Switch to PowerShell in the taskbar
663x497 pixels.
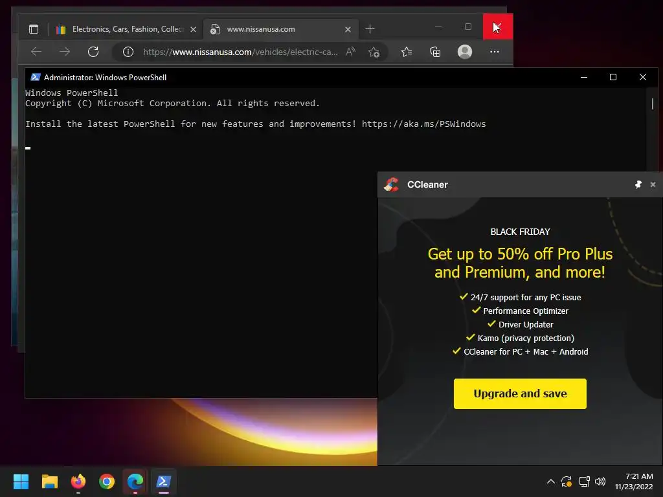click(164, 481)
